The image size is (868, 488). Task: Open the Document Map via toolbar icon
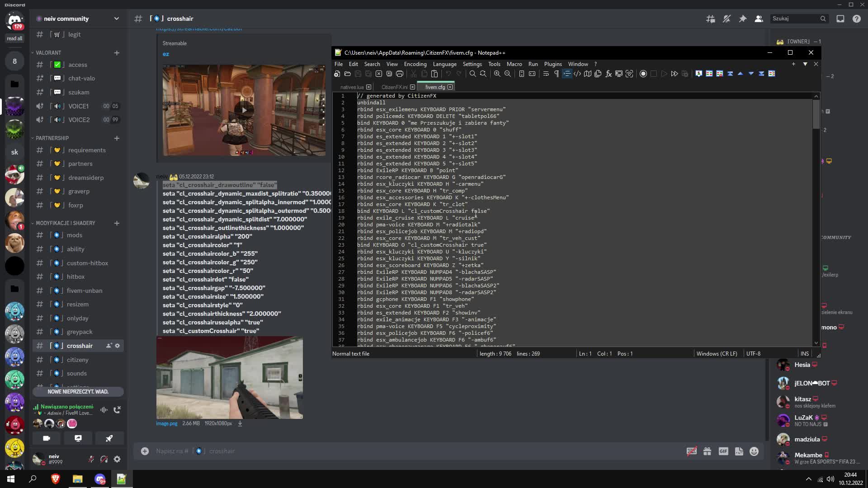pyautogui.click(x=588, y=74)
